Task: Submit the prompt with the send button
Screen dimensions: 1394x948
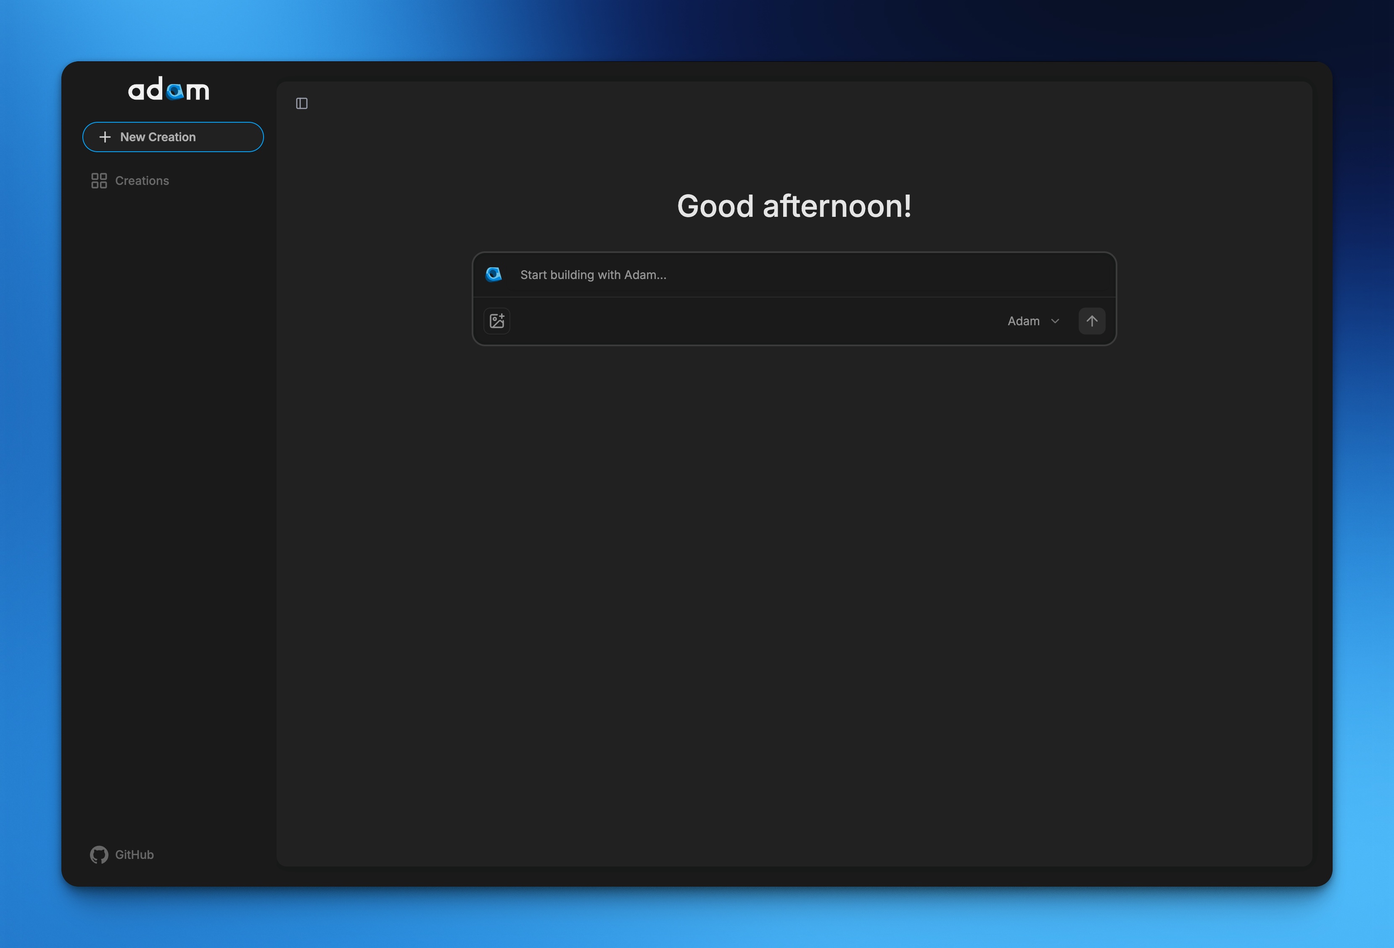Action: pyautogui.click(x=1092, y=321)
